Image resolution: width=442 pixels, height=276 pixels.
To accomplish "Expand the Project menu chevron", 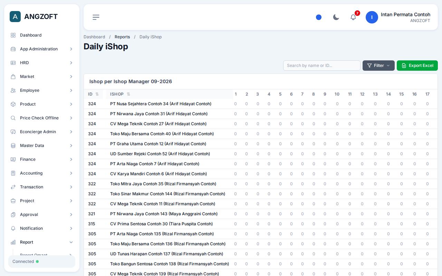I will (x=71, y=201).
